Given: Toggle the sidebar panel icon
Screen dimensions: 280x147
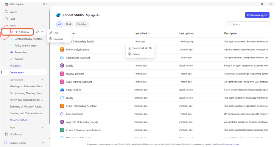Looking at the screenshot, I should tap(45, 4).
